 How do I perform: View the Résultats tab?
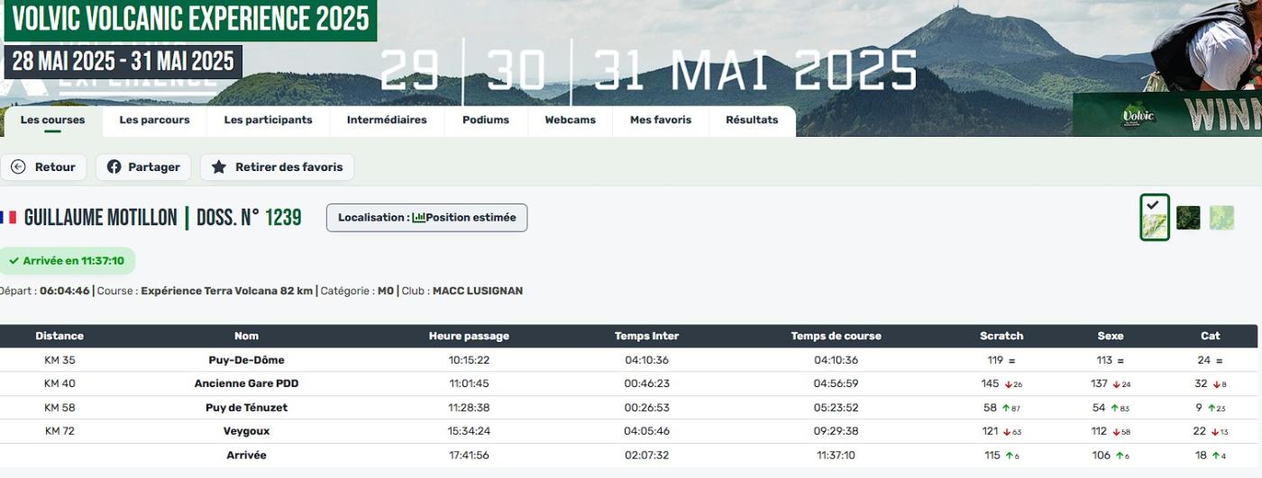[752, 121]
